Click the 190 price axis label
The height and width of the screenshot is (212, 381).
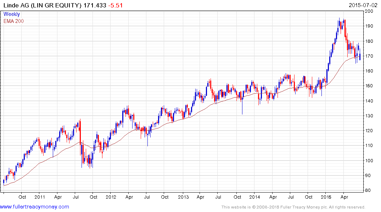(x=369, y=26)
